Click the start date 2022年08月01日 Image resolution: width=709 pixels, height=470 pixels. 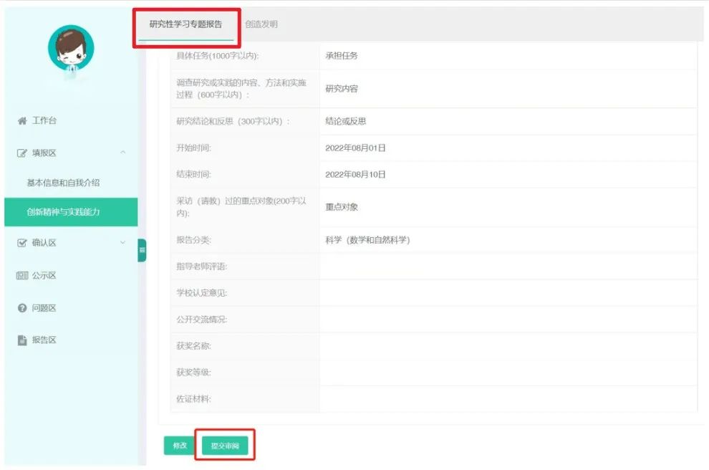coord(355,148)
